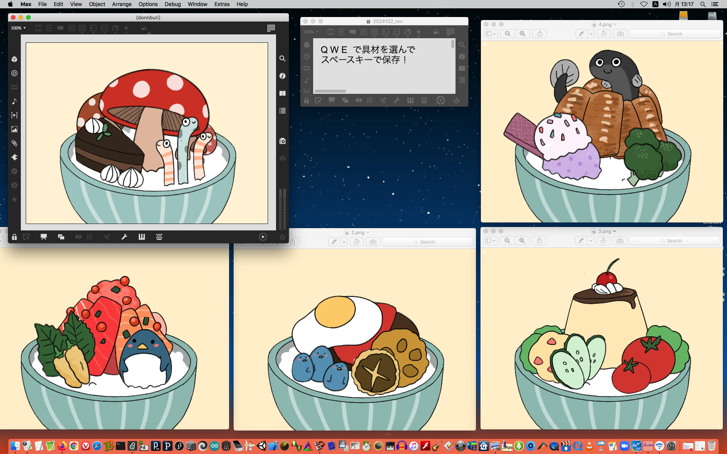Toggle audio power button in donnburi patcher
The width and height of the screenshot is (727, 454).
(282, 237)
